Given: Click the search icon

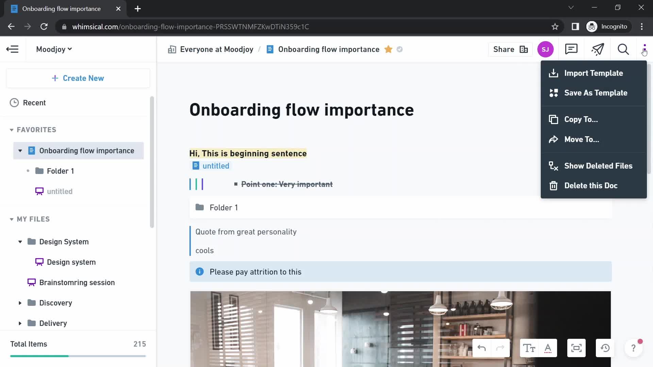Looking at the screenshot, I should 624,49.
